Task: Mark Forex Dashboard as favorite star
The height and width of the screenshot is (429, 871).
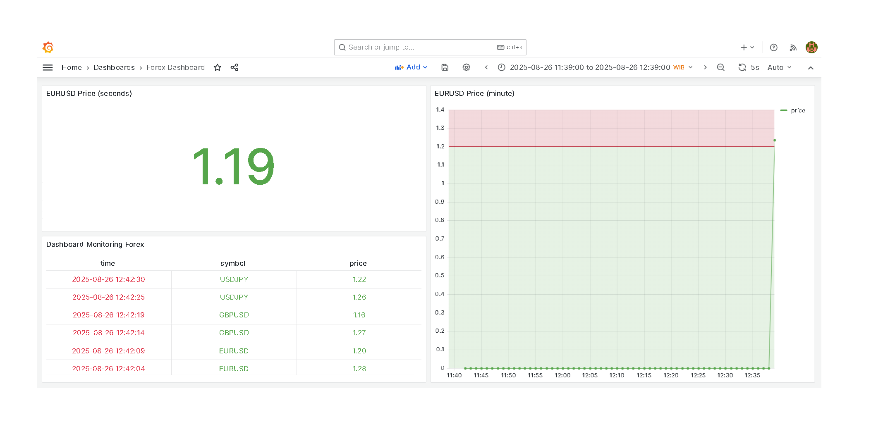Action: pyautogui.click(x=218, y=67)
